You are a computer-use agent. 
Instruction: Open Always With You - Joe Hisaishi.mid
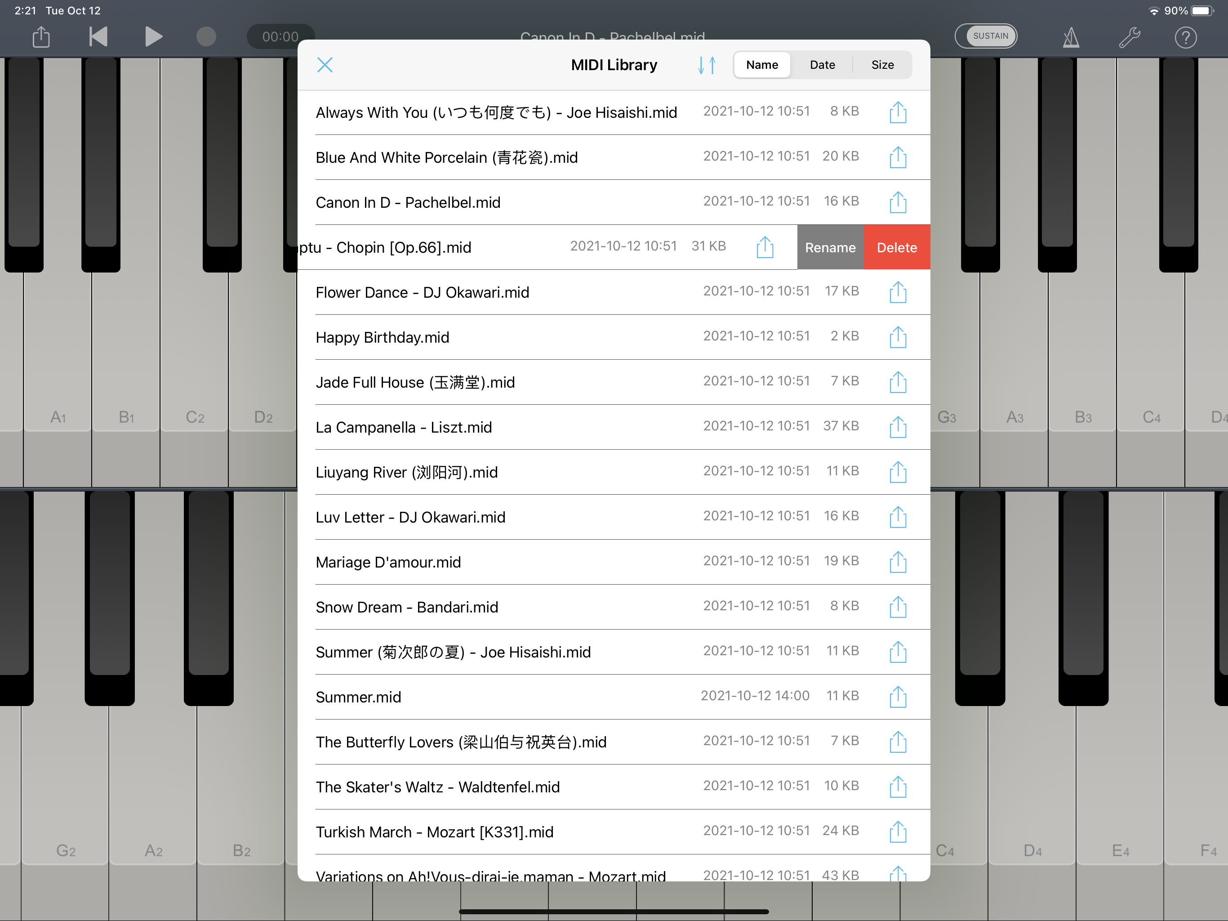(x=614, y=112)
